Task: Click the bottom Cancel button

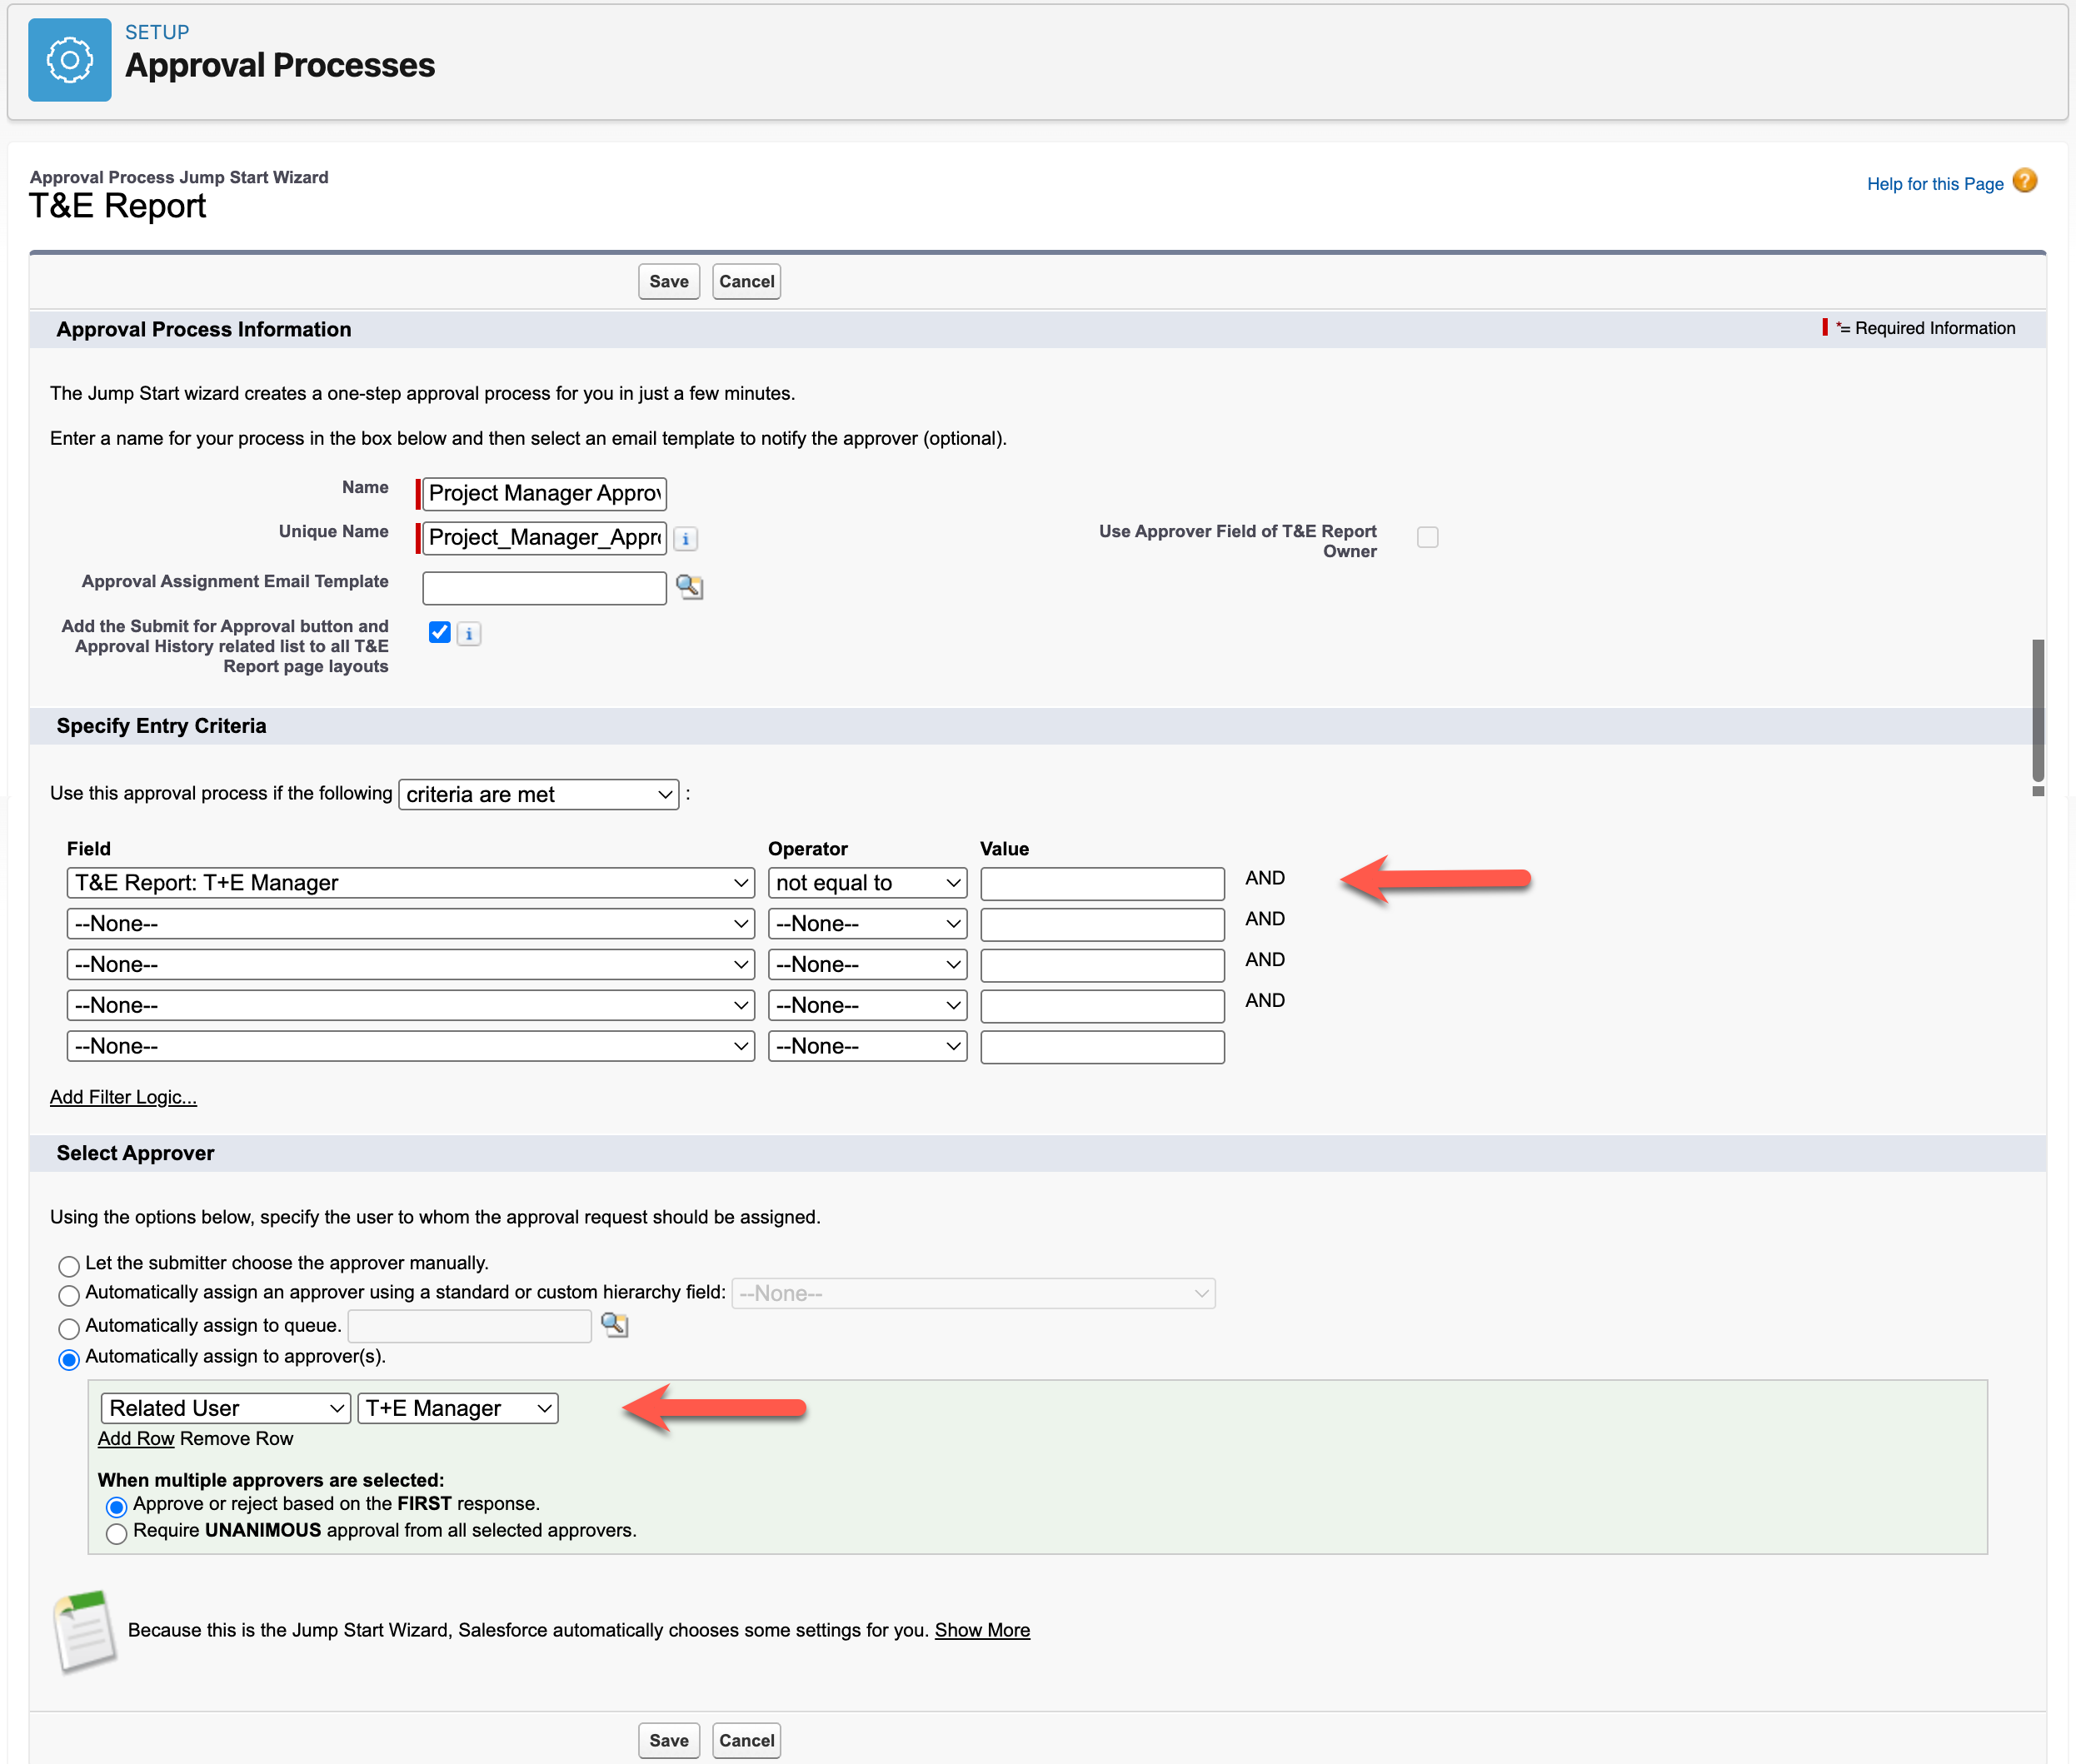Action: (x=746, y=1740)
